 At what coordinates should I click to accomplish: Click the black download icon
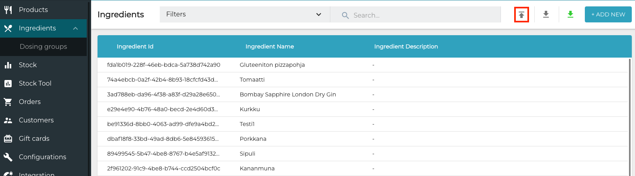pyautogui.click(x=546, y=14)
